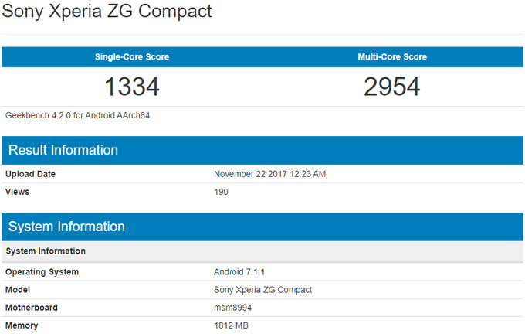Click the Result Information section header
Viewport: 525px width, 334px height.
(x=63, y=150)
